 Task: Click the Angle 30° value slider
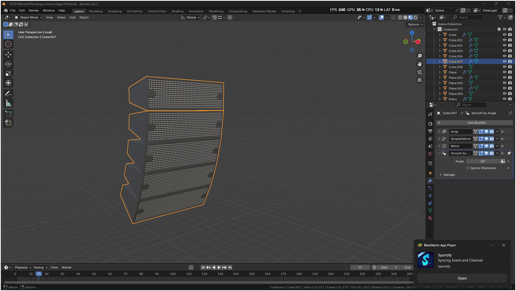483,161
